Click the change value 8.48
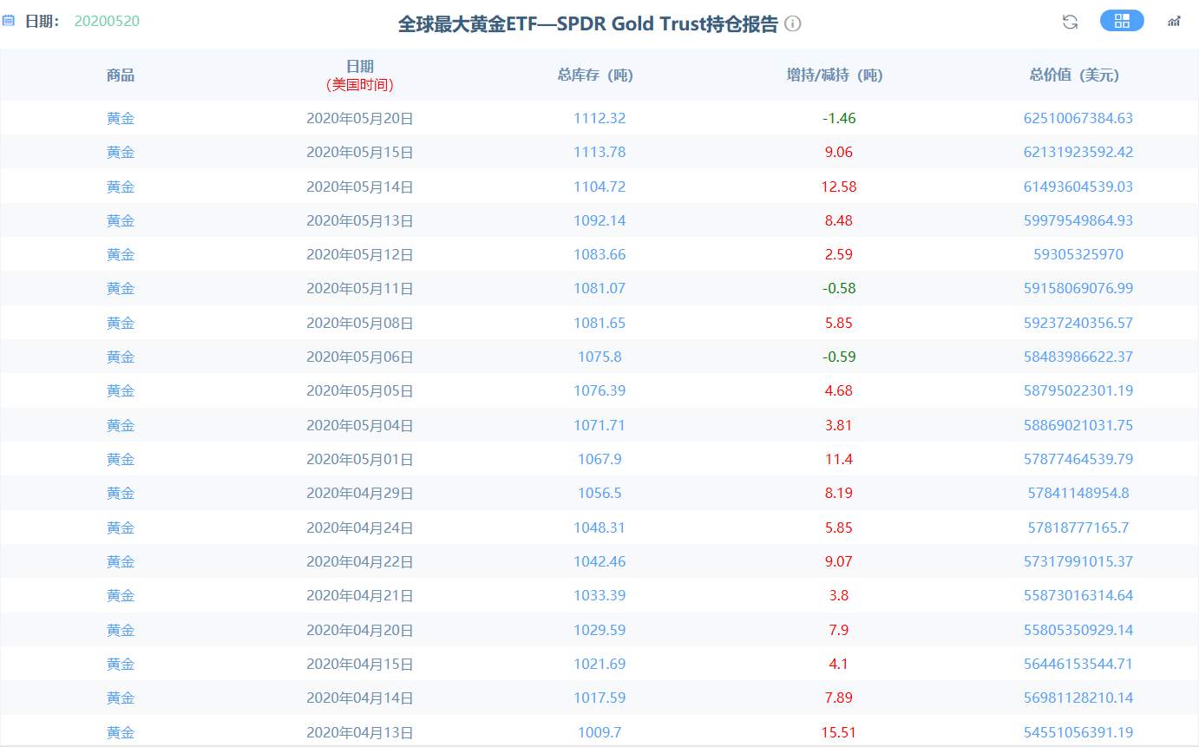1199x747 pixels. (839, 220)
